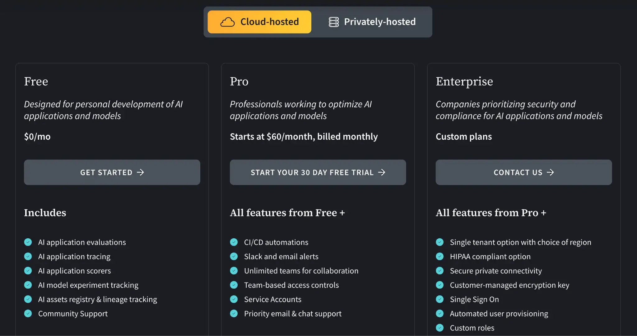This screenshot has width=637, height=336.
Task: Click the arrow icon on Get Started
Action: pyautogui.click(x=141, y=172)
